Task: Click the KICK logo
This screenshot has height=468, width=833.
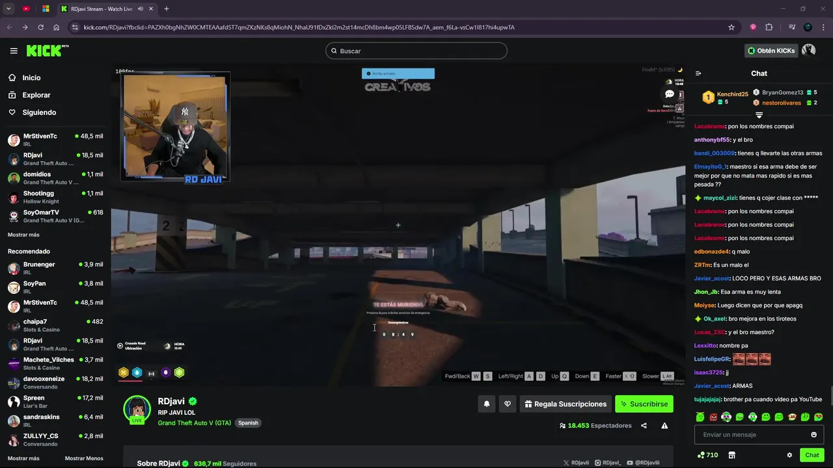Action: (48, 51)
